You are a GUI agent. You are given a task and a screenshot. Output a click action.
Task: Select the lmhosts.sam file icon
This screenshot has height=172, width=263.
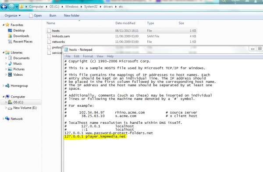click(x=49, y=36)
